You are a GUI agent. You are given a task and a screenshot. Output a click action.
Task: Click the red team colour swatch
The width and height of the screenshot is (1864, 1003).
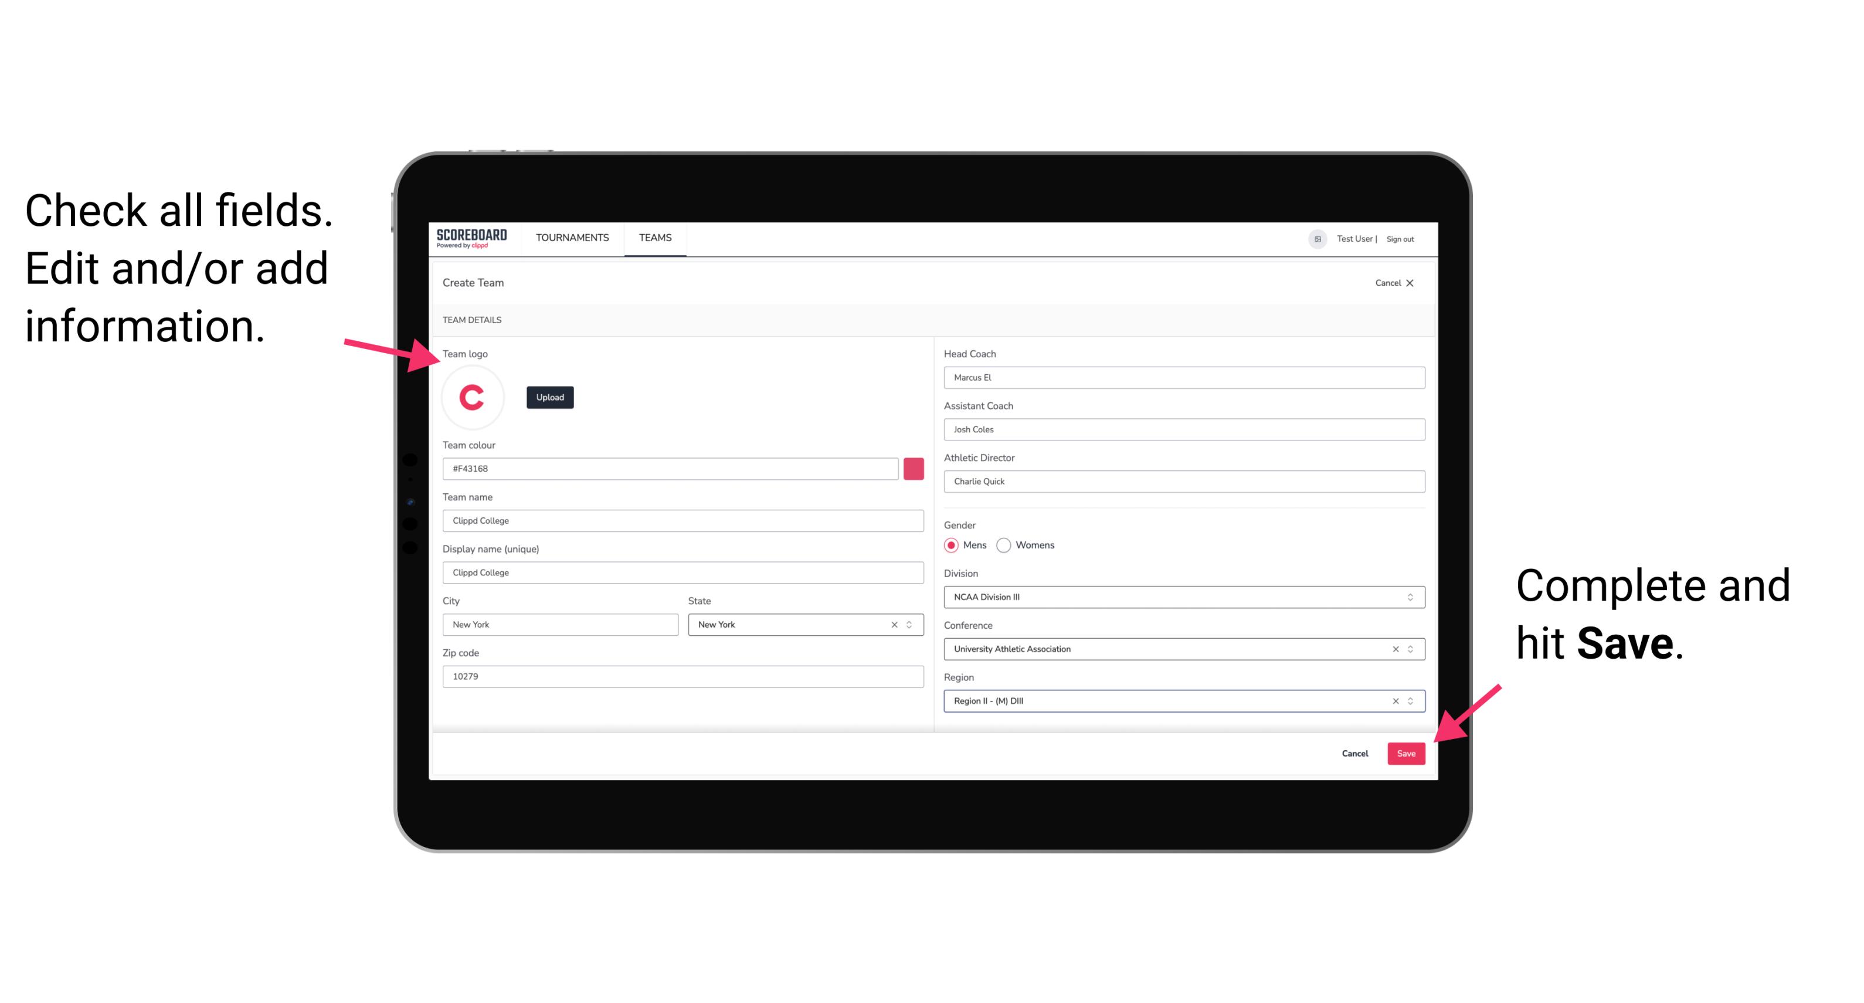click(x=914, y=468)
